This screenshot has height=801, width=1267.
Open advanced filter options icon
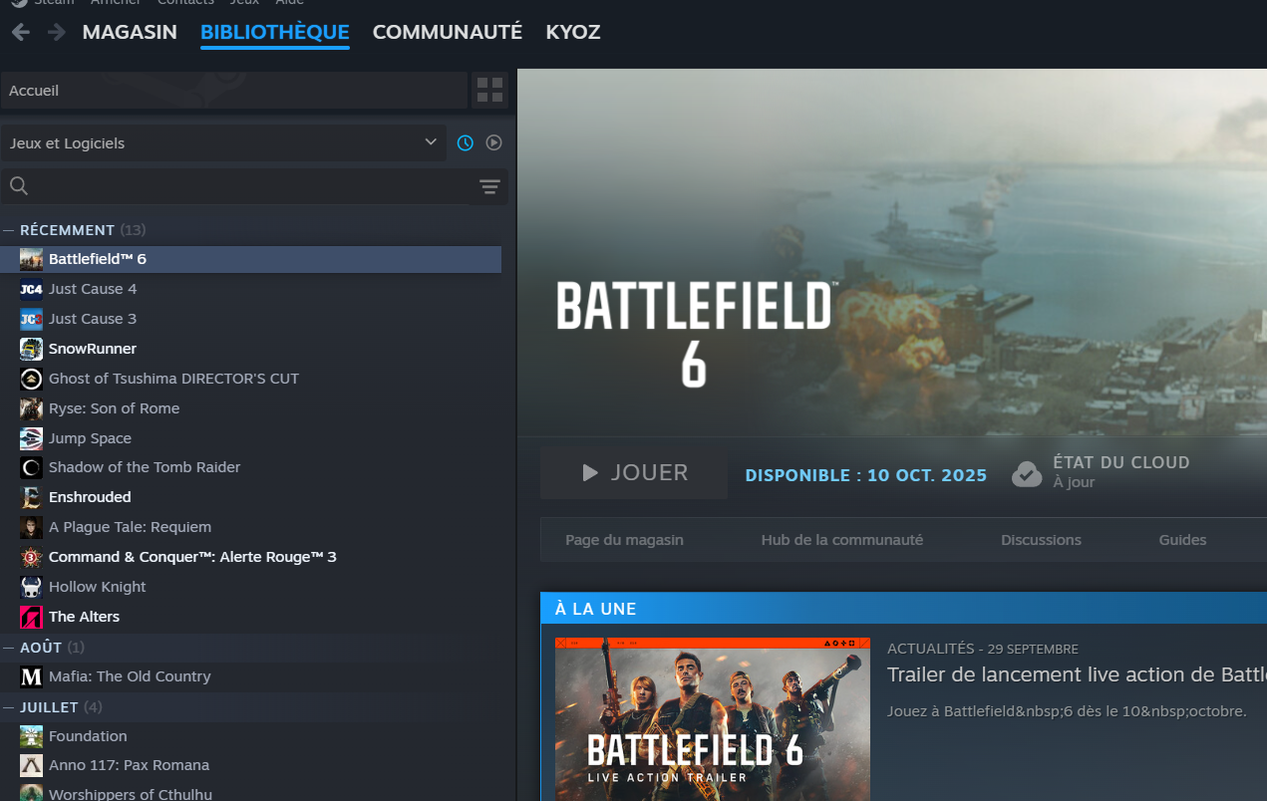coord(489,186)
